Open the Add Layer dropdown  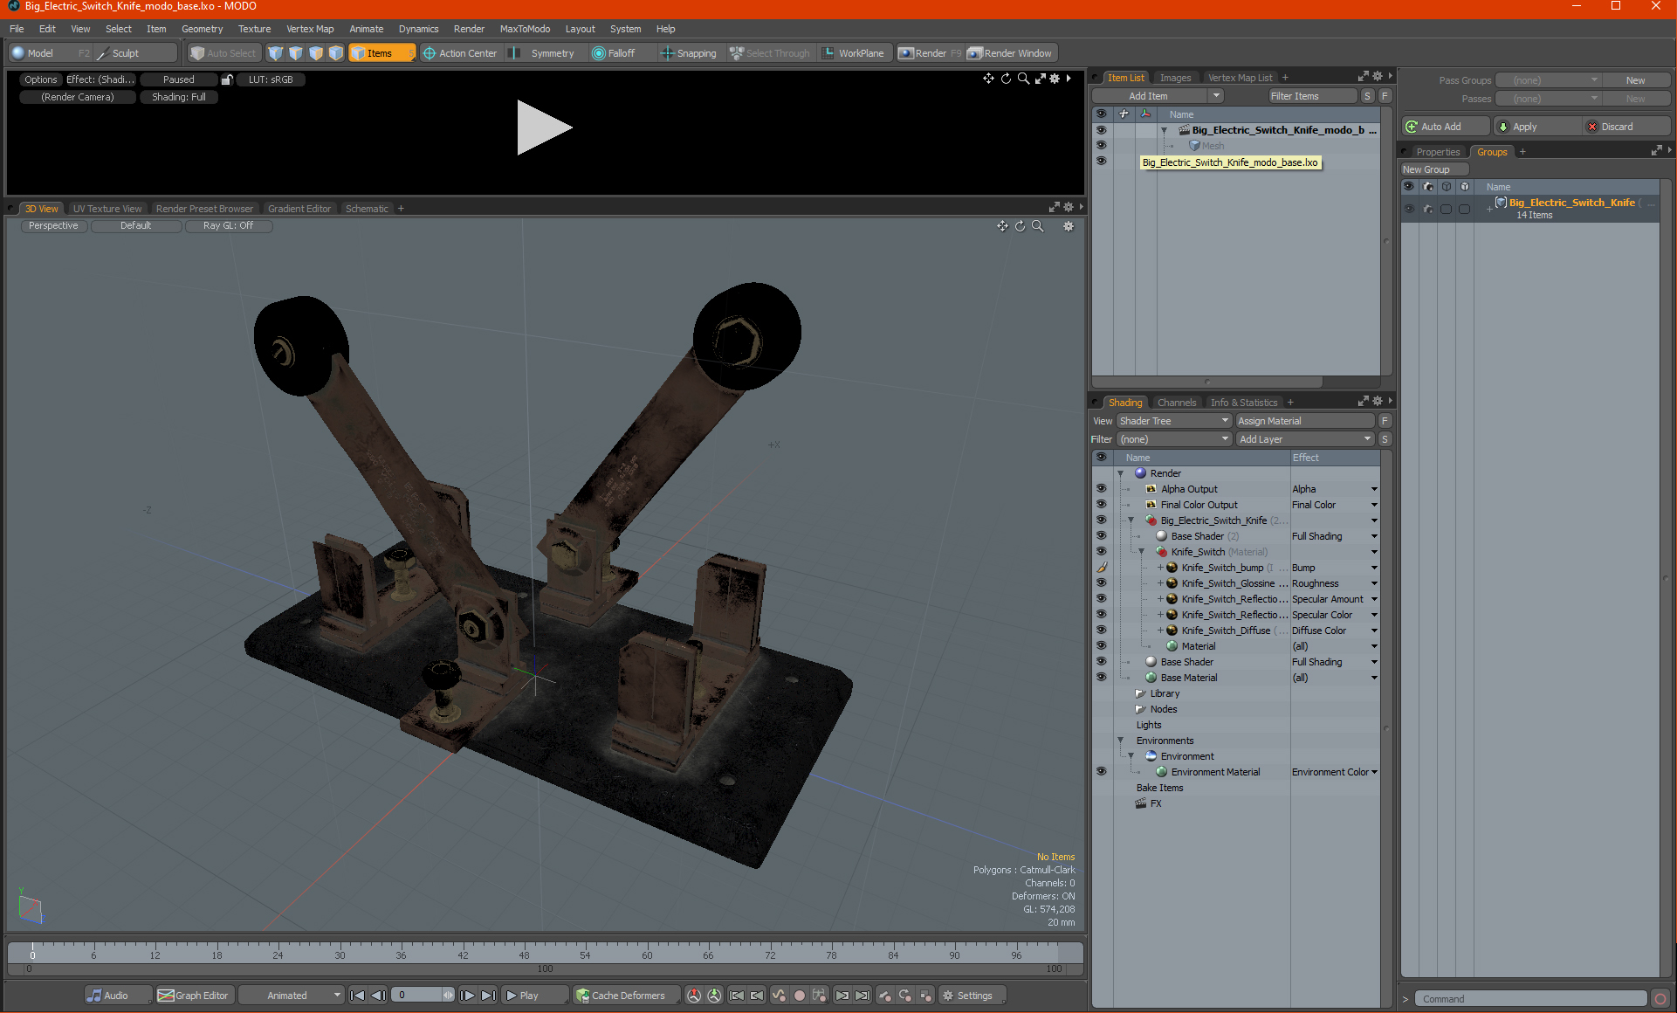(x=1304, y=439)
